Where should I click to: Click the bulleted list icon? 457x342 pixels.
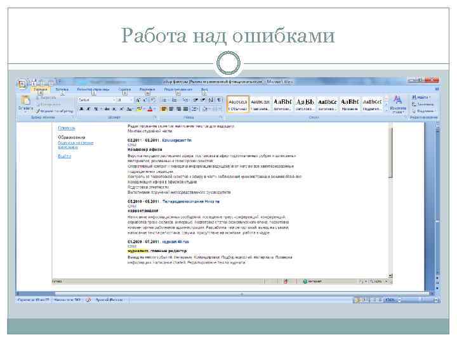(x=164, y=100)
